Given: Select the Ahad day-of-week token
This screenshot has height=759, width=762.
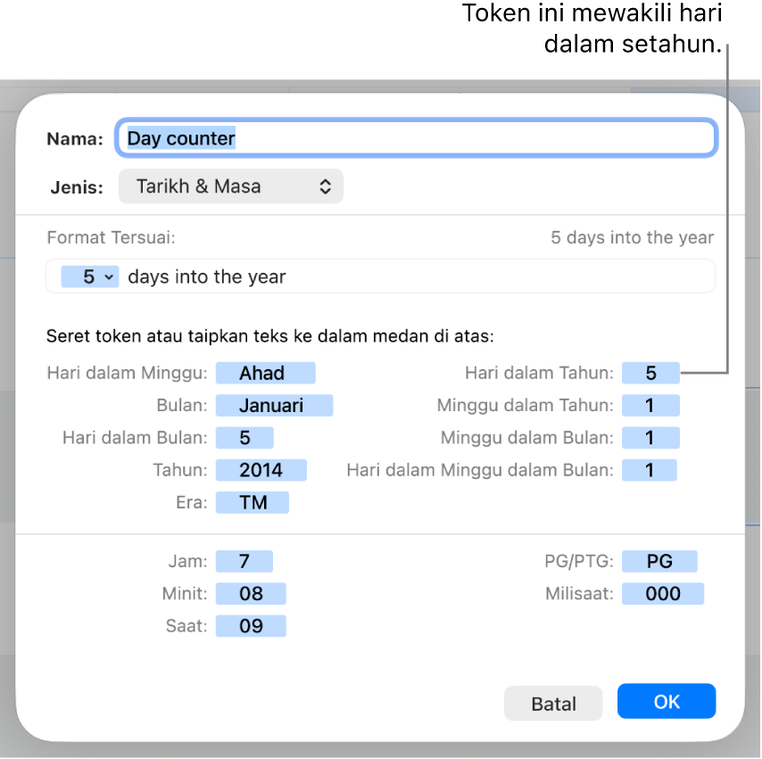Looking at the screenshot, I should (265, 373).
